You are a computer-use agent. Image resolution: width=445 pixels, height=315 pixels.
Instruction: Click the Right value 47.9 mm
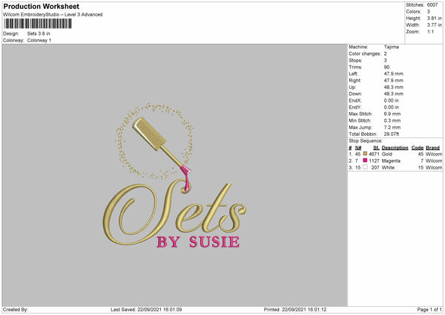[393, 80]
